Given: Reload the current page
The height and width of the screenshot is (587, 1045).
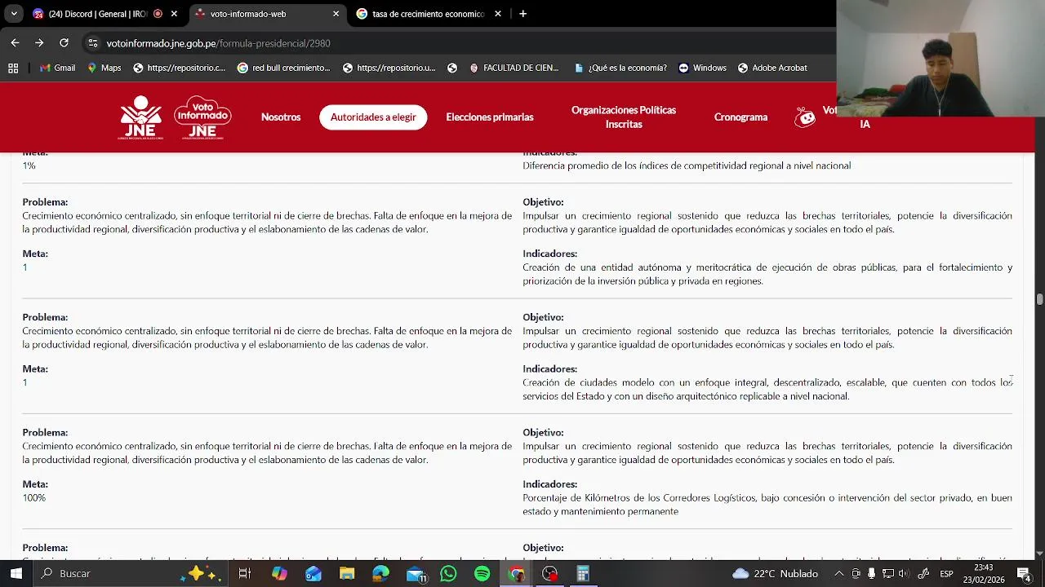Looking at the screenshot, I should pyautogui.click(x=64, y=42).
